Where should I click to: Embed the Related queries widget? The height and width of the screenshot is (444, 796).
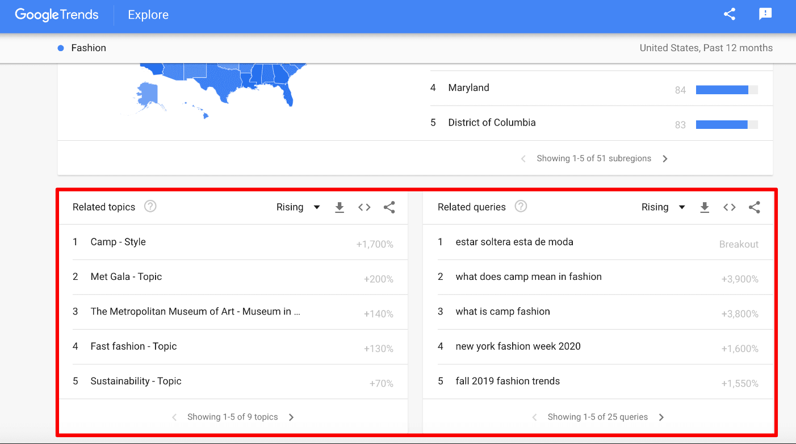pos(730,207)
